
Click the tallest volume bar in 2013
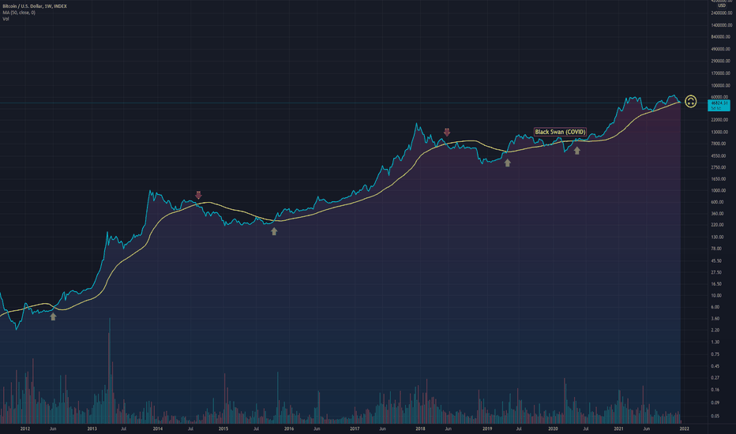pyautogui.click(x=110, y=371)
